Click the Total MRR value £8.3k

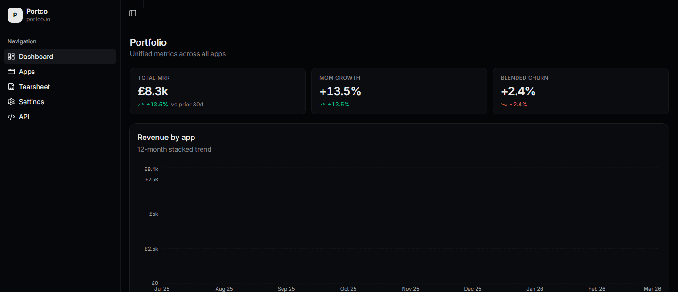point(153,91)
